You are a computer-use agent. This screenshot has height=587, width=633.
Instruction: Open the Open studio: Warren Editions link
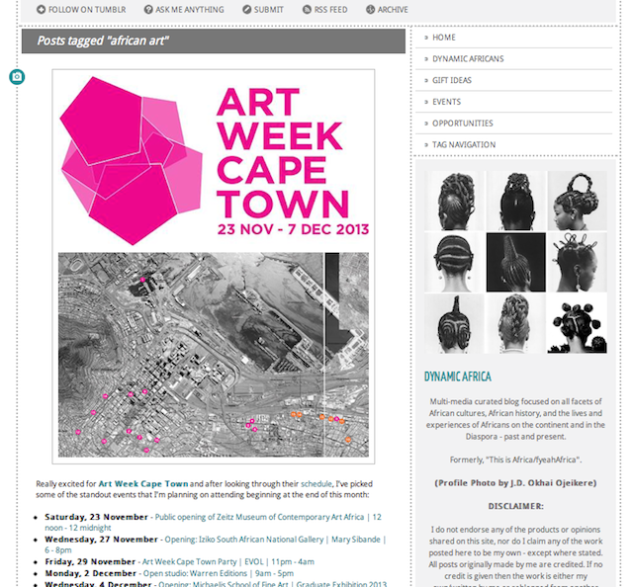click(195, 573)
